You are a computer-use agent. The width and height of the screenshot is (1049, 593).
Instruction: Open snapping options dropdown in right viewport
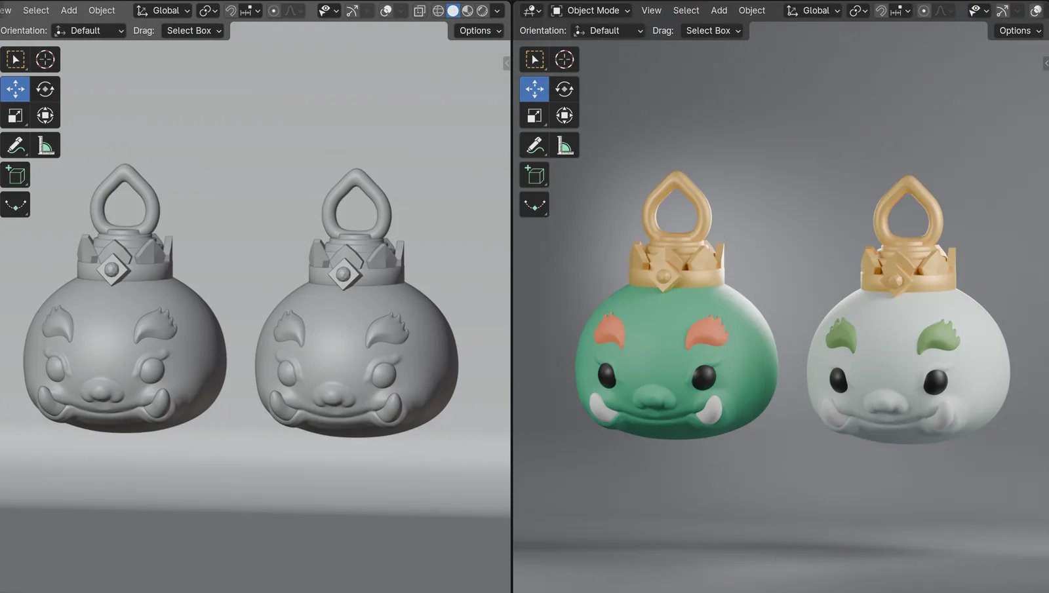pos(901,10)
